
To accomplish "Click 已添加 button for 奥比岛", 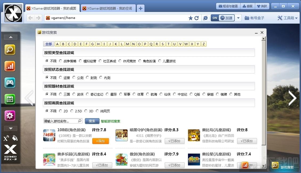I will 247,141.
